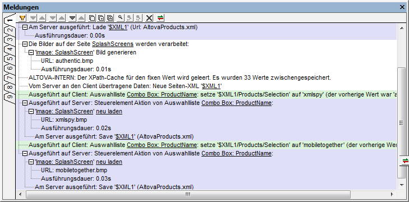Click the horizontal scrollbar thumb

[x=188, y=194]
